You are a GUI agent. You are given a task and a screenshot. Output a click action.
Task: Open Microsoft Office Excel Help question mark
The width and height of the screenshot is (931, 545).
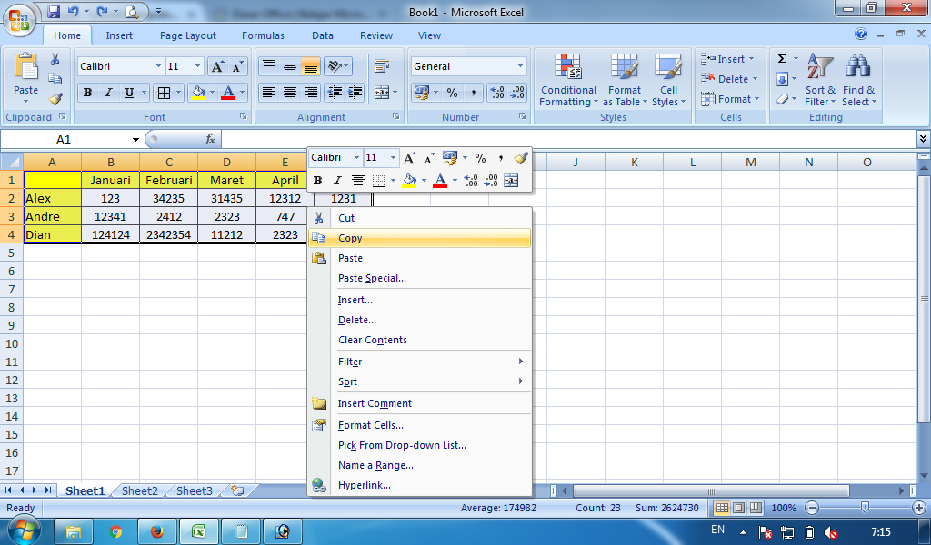pos(861,35)
